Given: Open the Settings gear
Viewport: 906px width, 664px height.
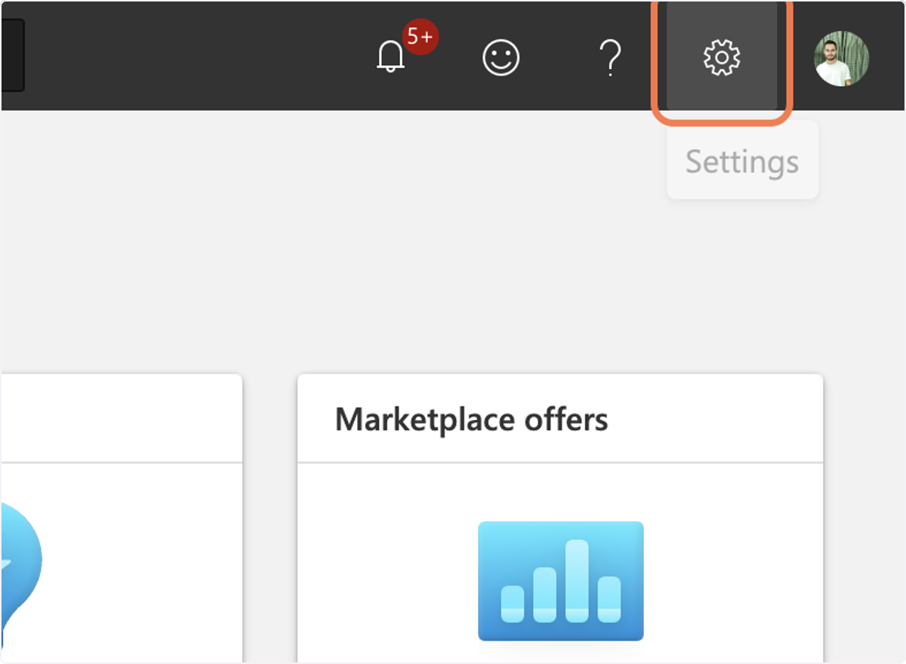Looking at the screenshot, I should coord(722,57).
